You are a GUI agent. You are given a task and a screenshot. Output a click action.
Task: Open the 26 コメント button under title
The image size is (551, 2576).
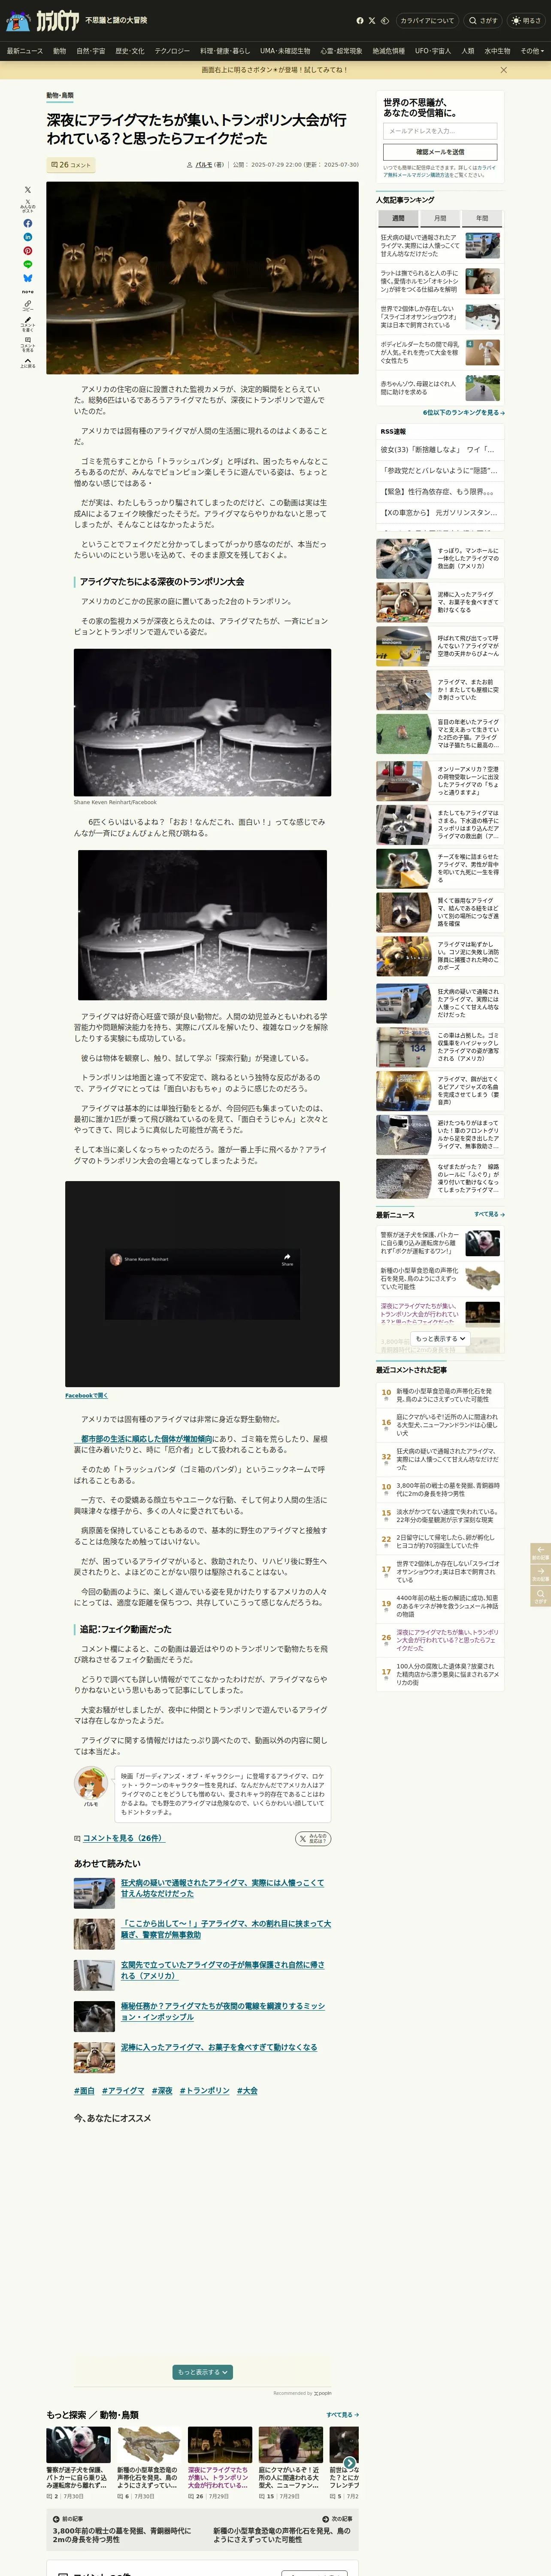(71, 165)
